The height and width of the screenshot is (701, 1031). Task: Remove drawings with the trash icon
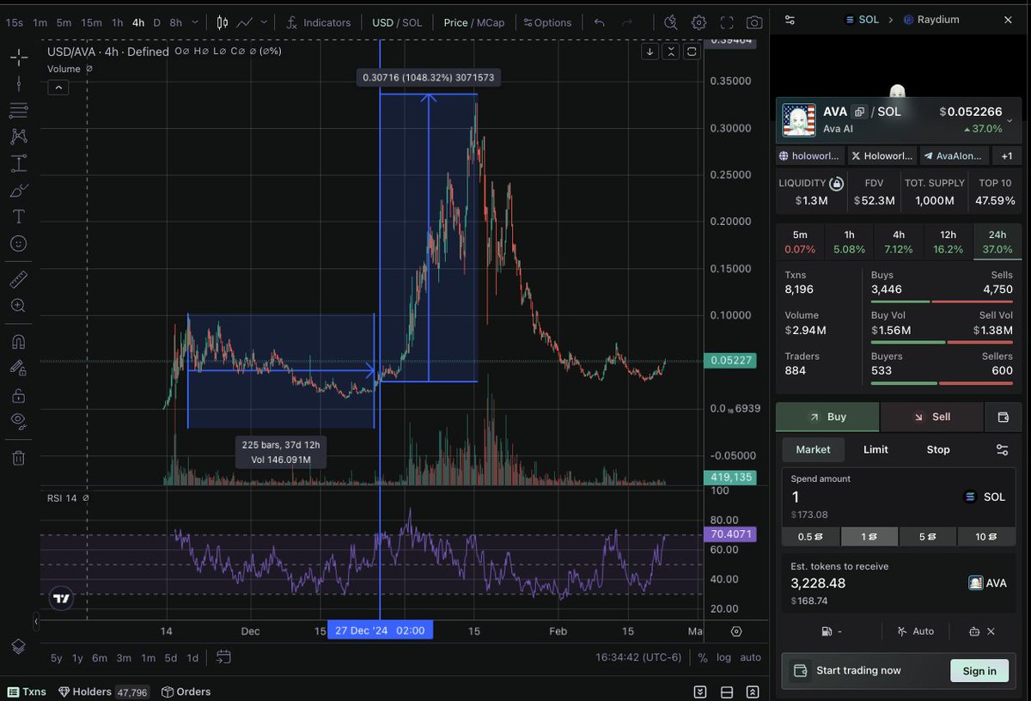tap(18, 458)
